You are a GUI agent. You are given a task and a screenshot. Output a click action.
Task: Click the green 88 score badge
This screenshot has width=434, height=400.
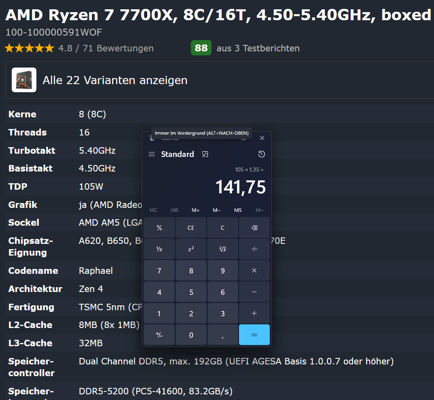[x=201, y=48]
